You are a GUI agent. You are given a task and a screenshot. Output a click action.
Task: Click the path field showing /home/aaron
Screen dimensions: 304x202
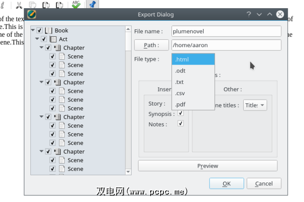coord(226,45)
